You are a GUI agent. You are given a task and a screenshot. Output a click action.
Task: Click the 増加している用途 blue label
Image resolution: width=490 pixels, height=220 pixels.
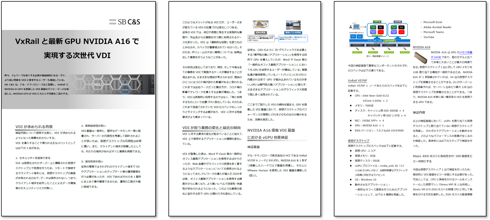[293, 33]
